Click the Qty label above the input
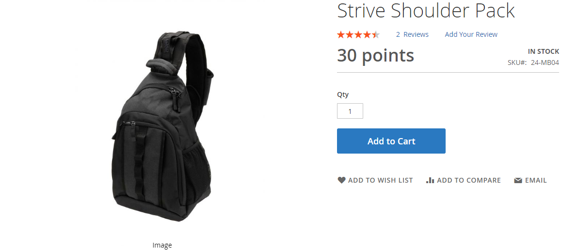The width and height of the screenshot is (562, 250). point(343,95)
